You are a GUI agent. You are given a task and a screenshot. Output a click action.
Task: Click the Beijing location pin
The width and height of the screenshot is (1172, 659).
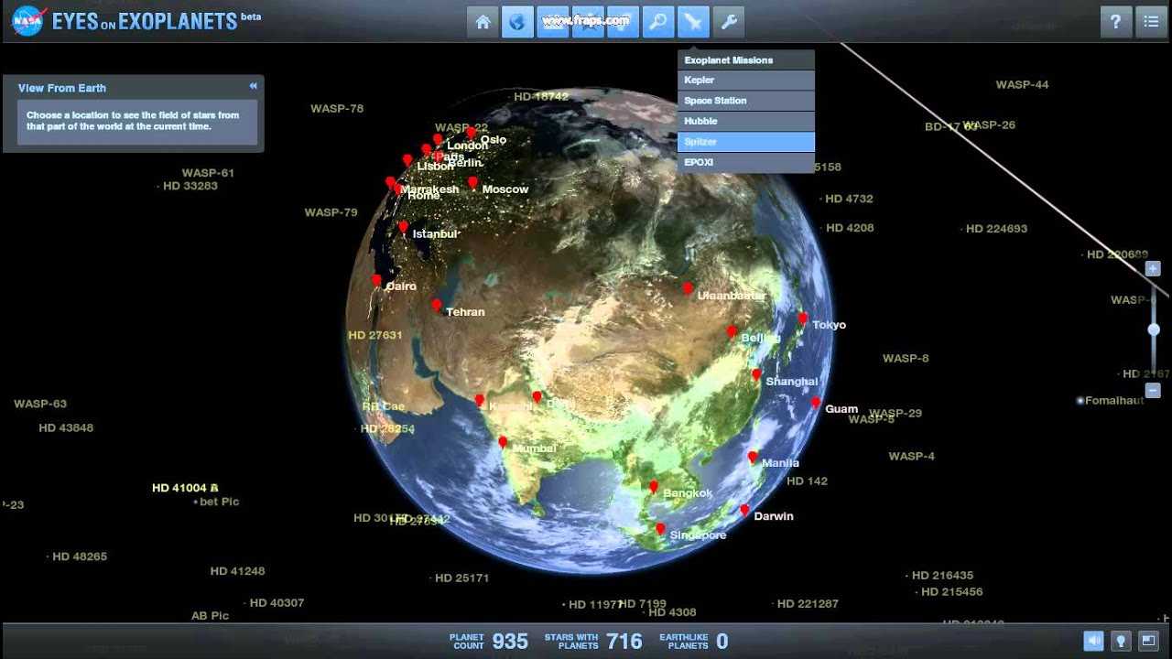[732, 331]
